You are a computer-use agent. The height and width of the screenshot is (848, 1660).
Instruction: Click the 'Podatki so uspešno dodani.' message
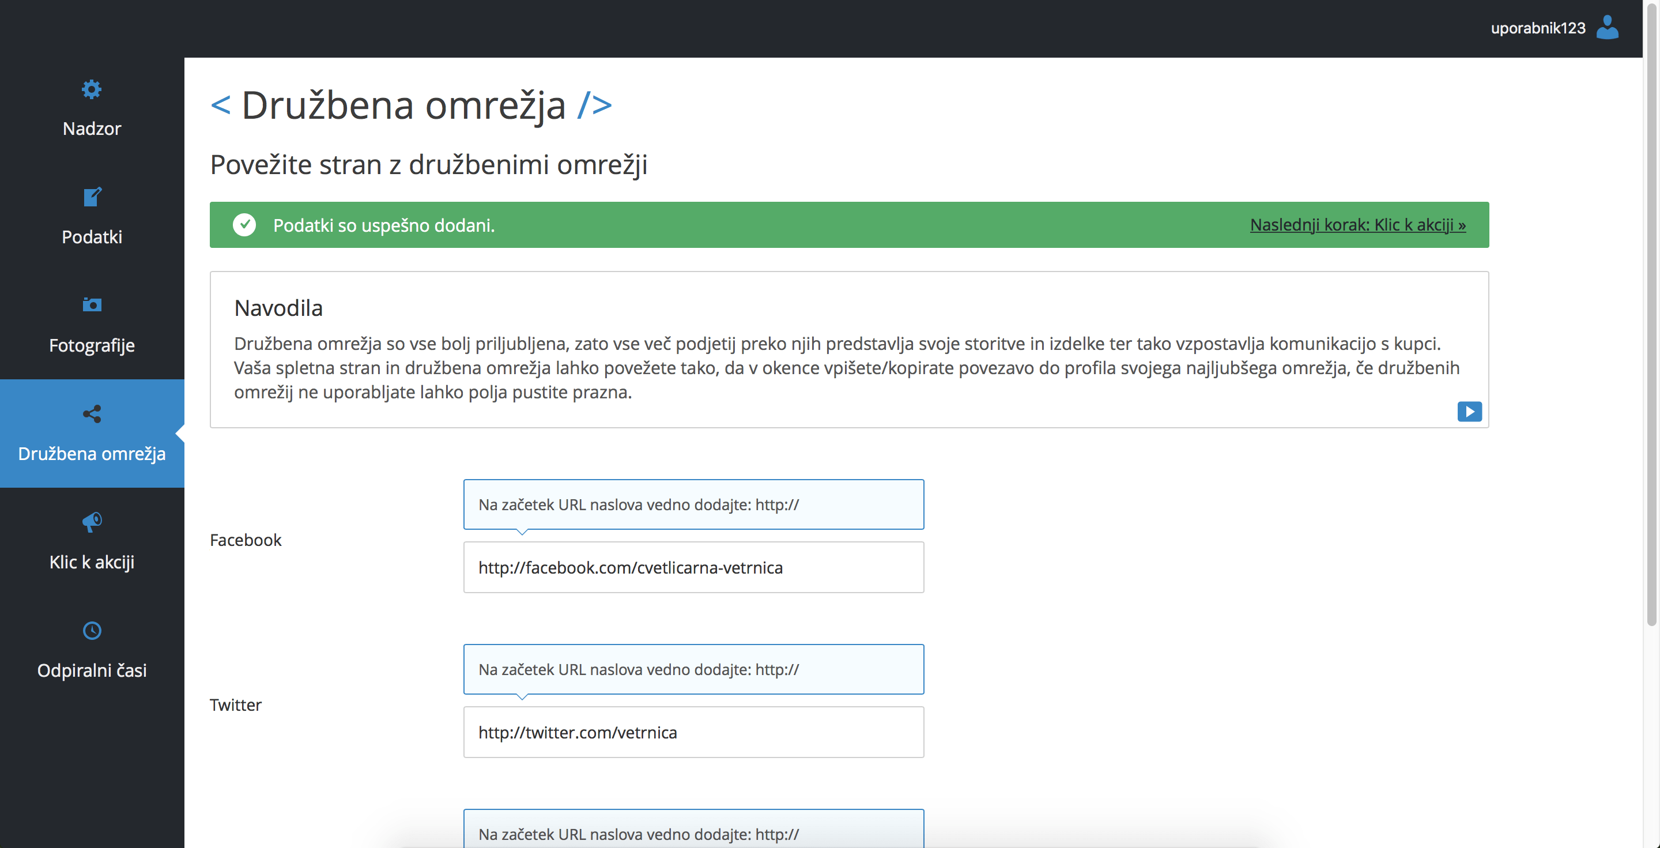pyautogui.click(x=383, y=225)
